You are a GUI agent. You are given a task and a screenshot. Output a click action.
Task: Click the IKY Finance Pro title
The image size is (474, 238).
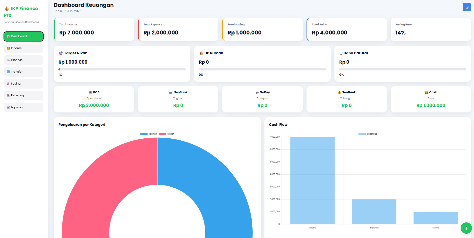[21, 12]
